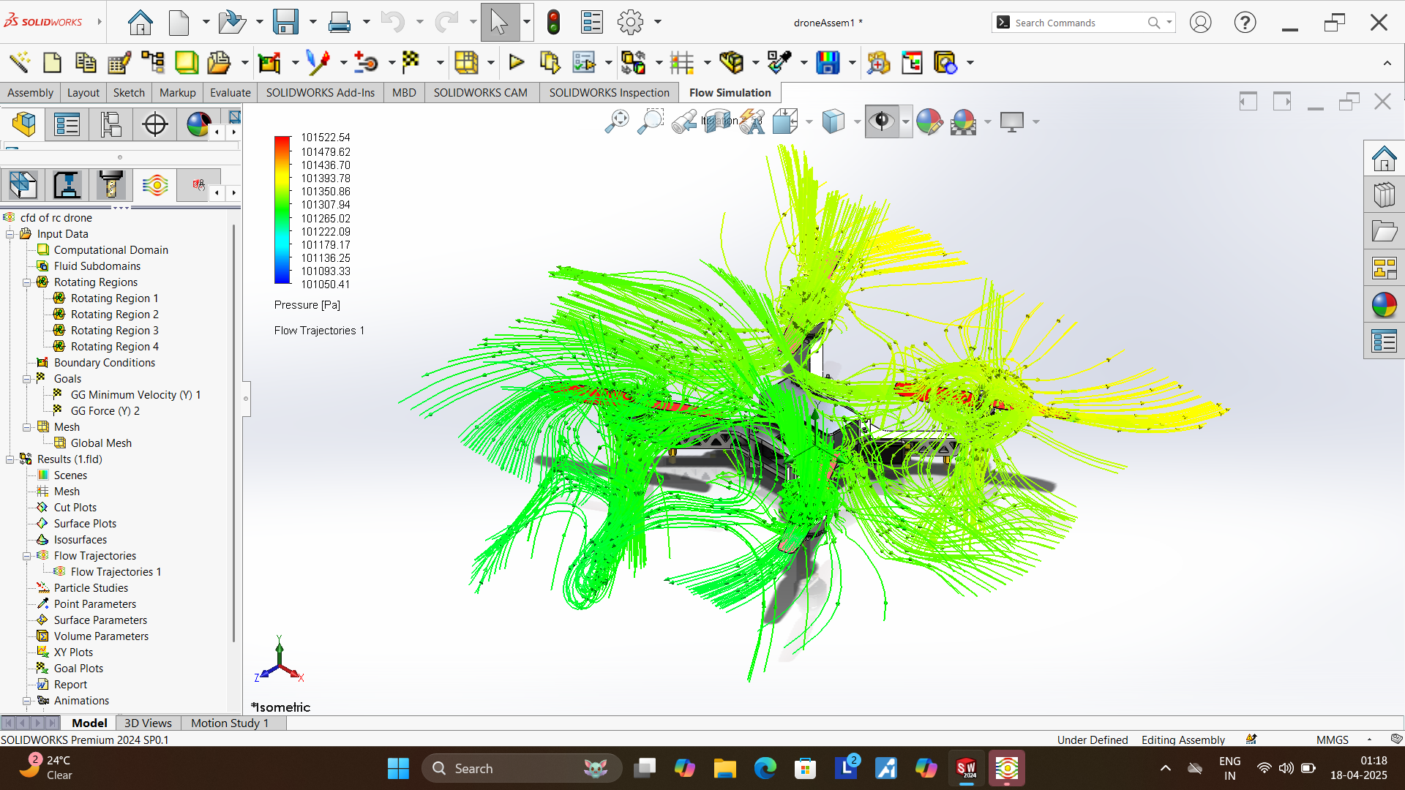
Task: Collapse the Rotating Regions node
Action: tap(27, 282)
